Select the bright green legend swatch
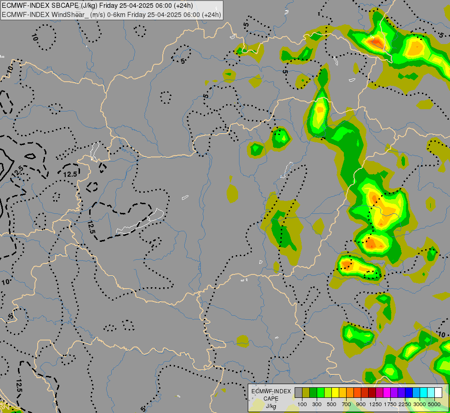 [320, 393]
